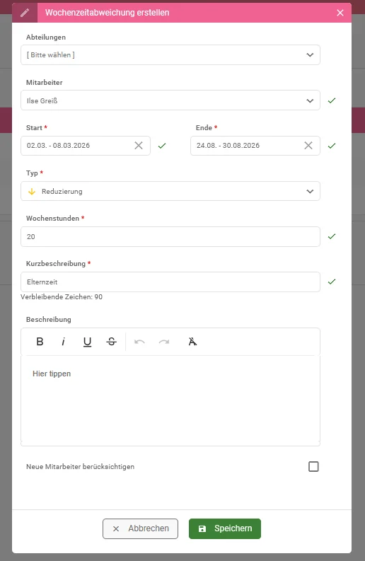Clear text formatting with the crossed-A icon
365x561 pixels.
point(192,342)
